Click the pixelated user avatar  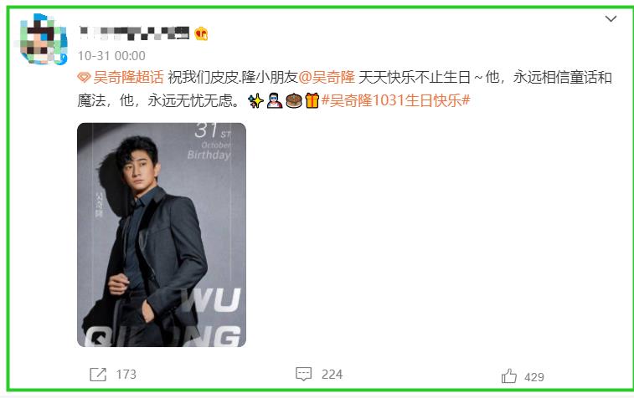pyautogui.click(x=43, y=39)
